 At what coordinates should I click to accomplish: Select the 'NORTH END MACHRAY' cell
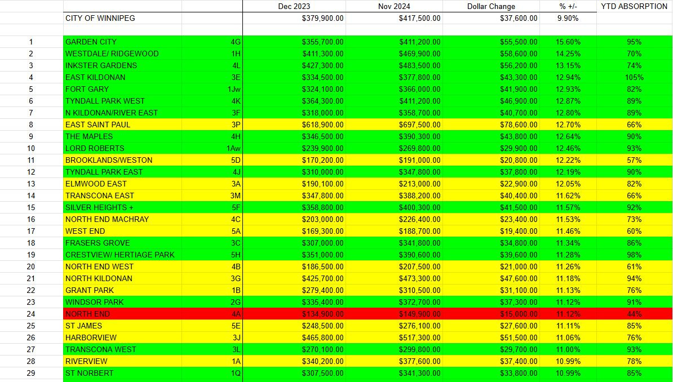(122, 219)
